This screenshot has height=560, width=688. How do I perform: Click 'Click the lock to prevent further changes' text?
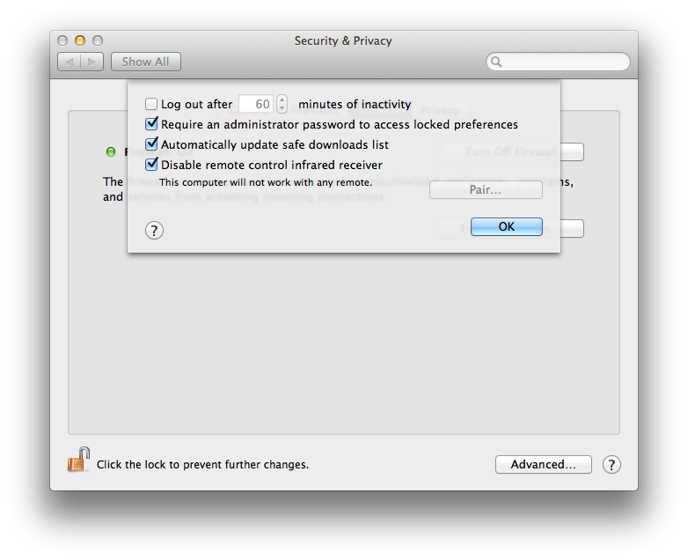pos(202,465)
